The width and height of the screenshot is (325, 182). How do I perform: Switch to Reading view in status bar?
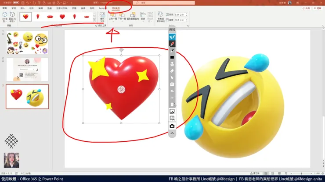279,173
